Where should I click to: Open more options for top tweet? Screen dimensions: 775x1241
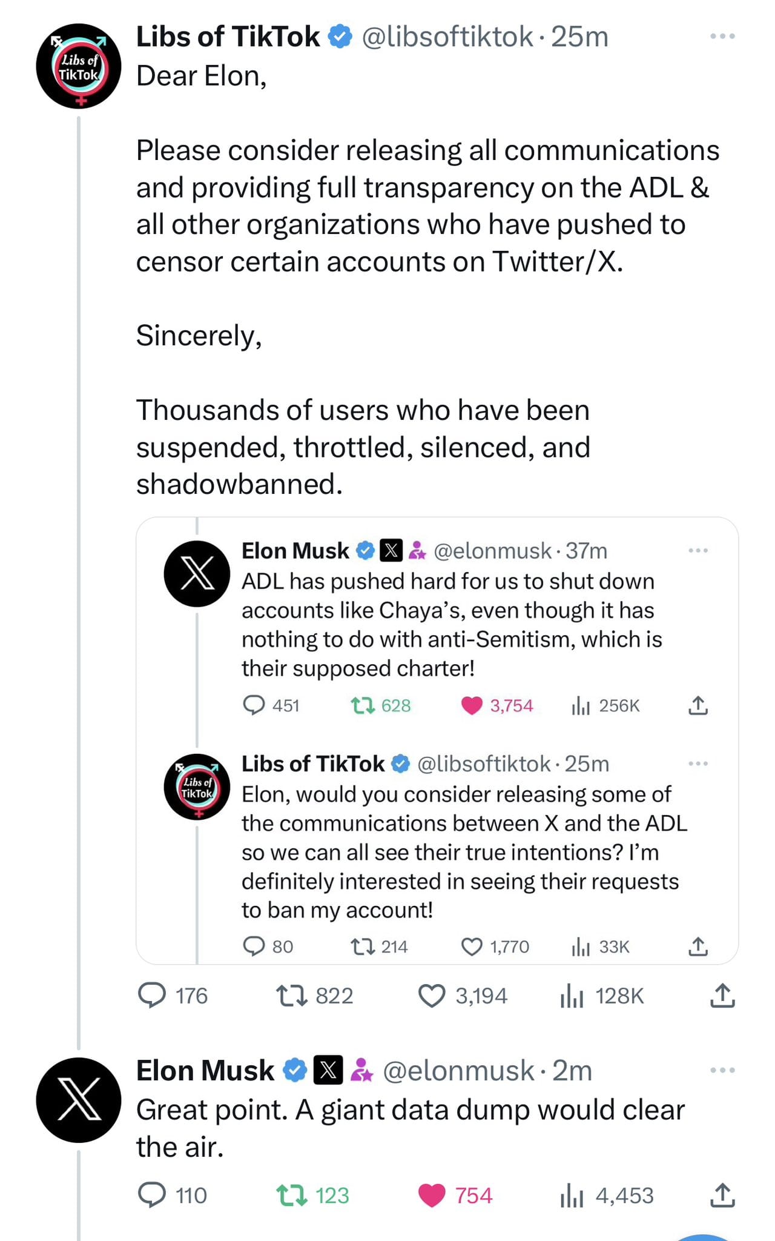tap(722, 36)
